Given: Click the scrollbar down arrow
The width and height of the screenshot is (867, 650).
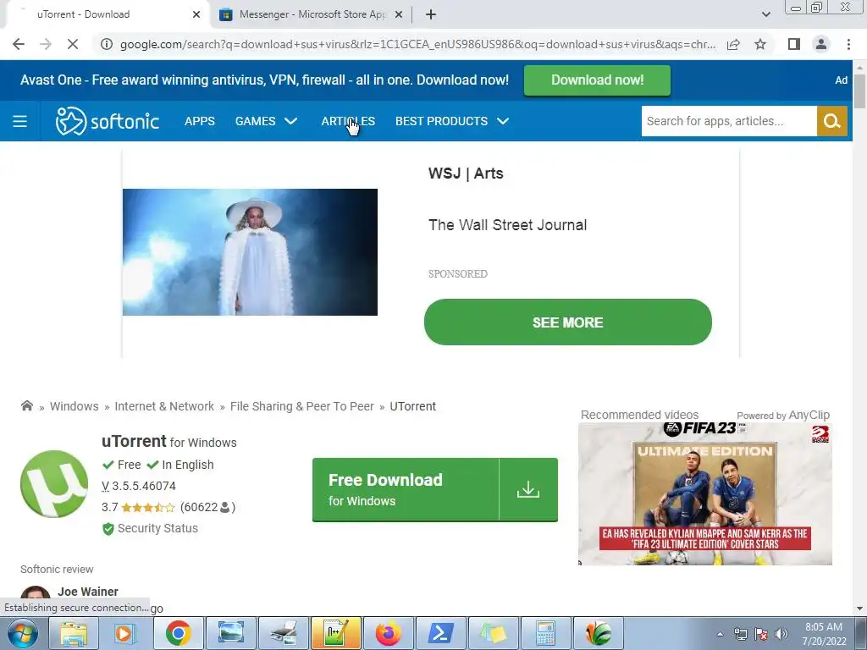Looking at the screenshot, I should pos(859,609).
